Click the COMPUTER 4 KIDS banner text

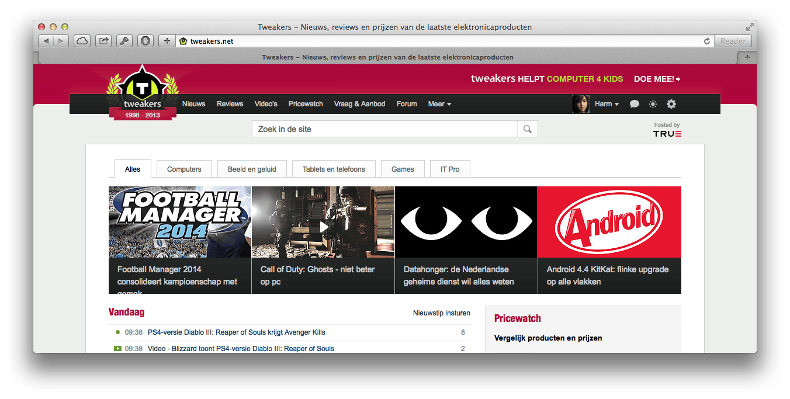(x=585, y=79)
